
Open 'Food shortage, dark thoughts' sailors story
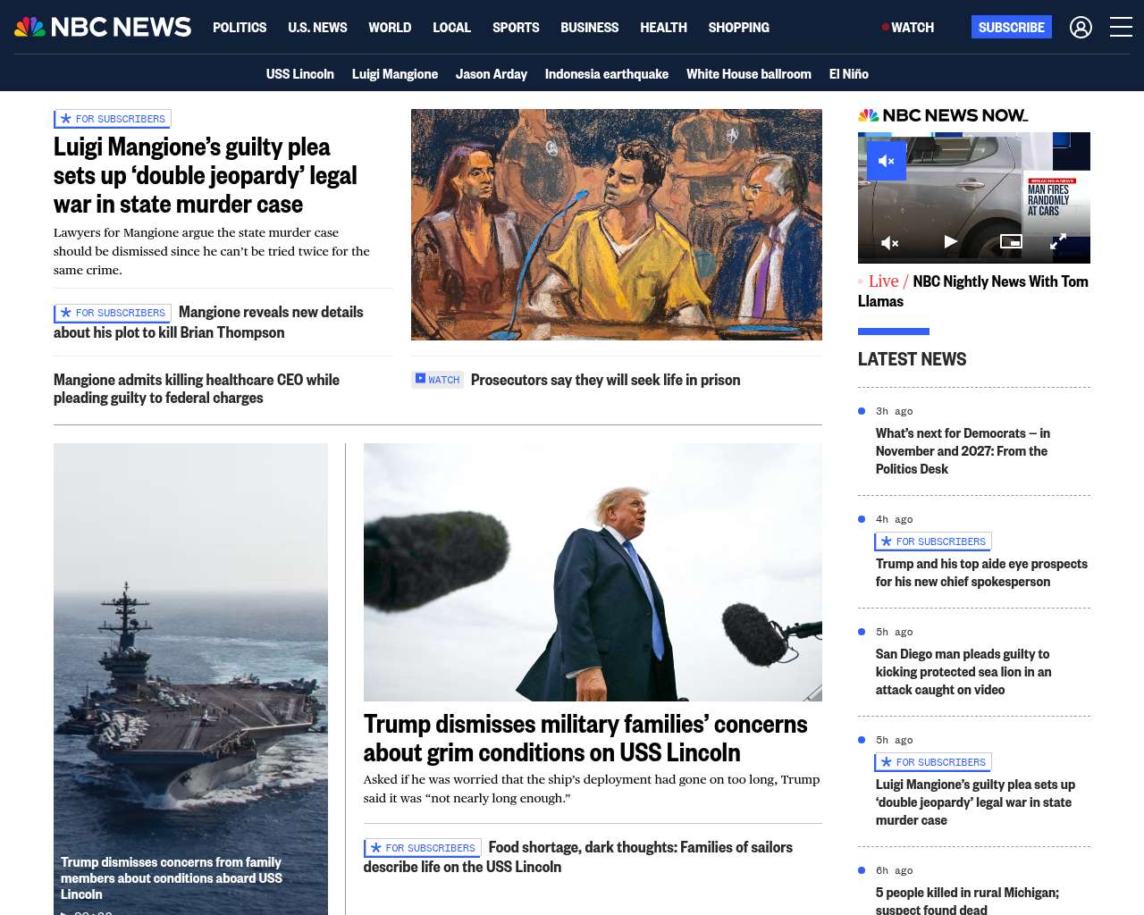click(x=578, y=857)
